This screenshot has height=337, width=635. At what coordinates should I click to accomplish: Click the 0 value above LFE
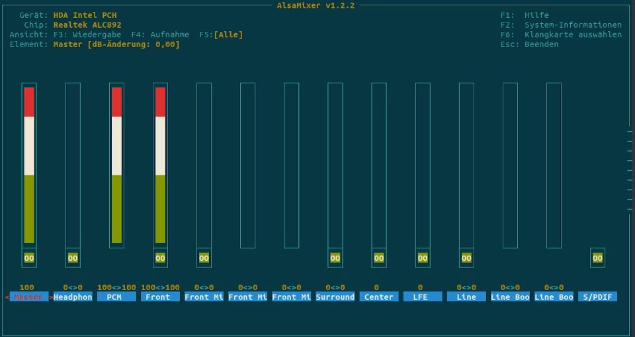[421, 287]
